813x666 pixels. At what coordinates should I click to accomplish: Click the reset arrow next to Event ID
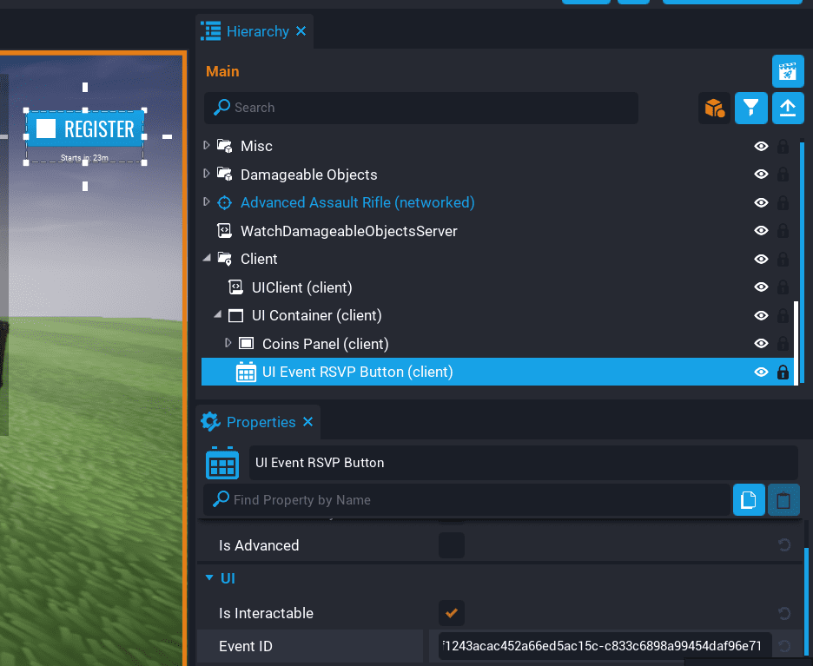pos(784,646)
